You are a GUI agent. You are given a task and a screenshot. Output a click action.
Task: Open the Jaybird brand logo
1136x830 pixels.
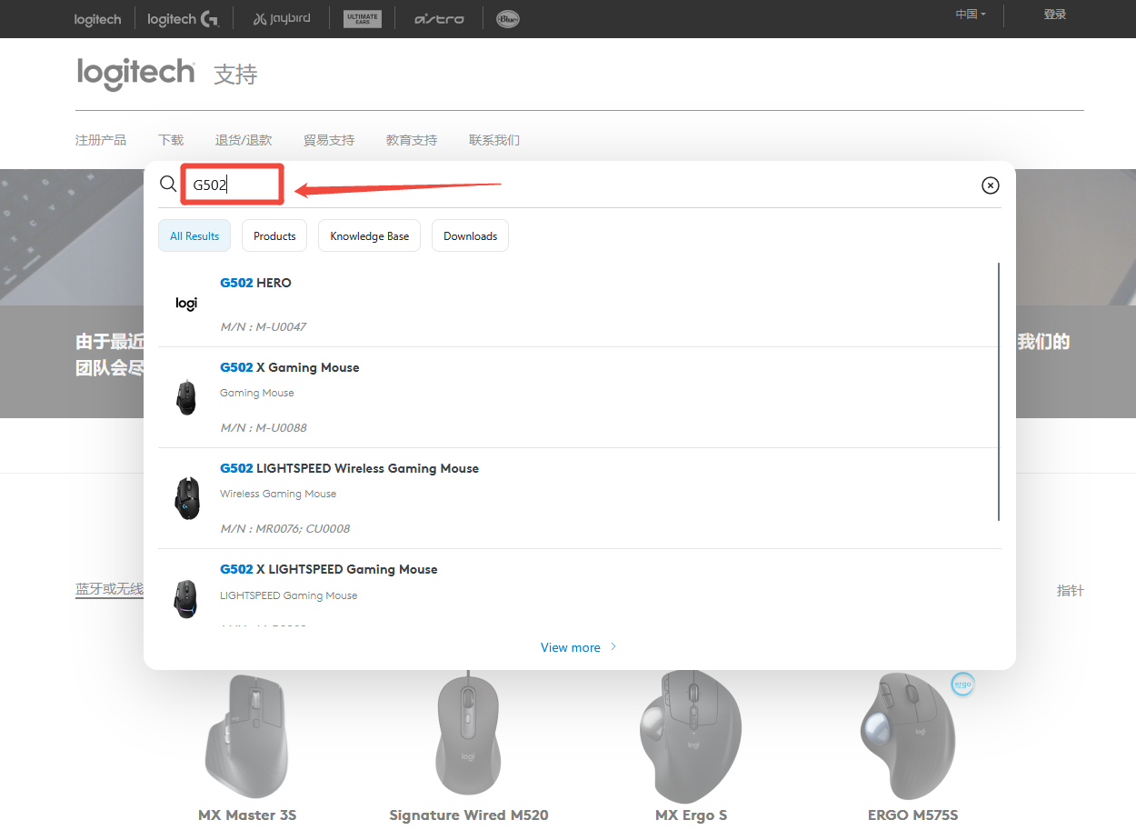pyautogui.click(x=282, y=19)
